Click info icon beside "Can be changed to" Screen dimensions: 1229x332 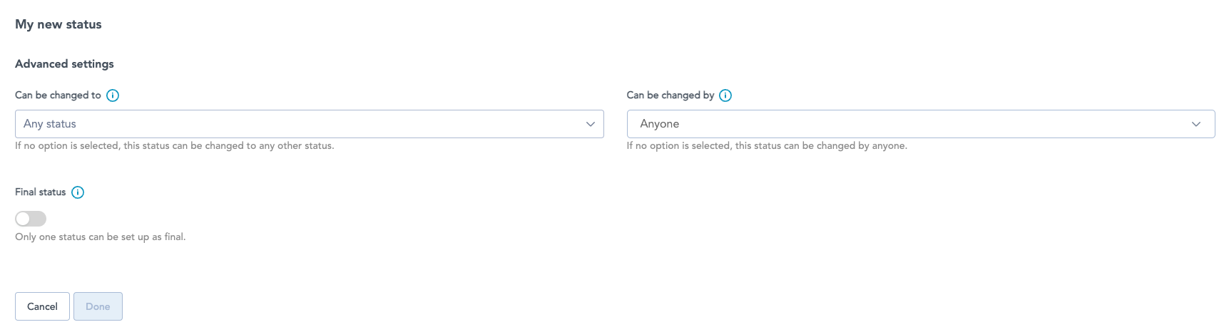tap(113, 95)
